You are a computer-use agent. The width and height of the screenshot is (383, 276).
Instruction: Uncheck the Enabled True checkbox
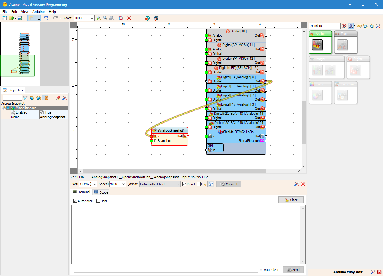tap(42, 112)
